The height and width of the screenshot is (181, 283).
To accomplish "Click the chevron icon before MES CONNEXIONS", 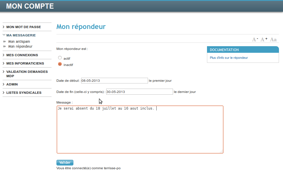I will pyautogui.click(x=3, y=55).
